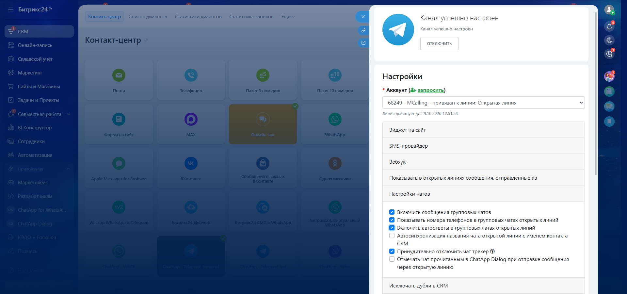Toggle the hamburger menu icon near Битрикс24
627x294 pixels.
click(11, 9)
